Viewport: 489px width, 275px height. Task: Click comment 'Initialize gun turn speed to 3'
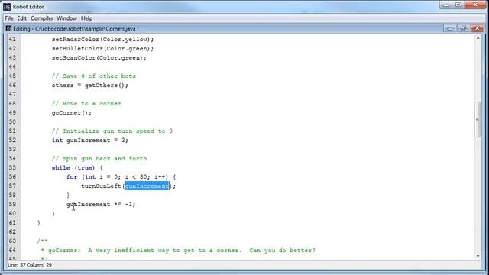tap(112, 131)
